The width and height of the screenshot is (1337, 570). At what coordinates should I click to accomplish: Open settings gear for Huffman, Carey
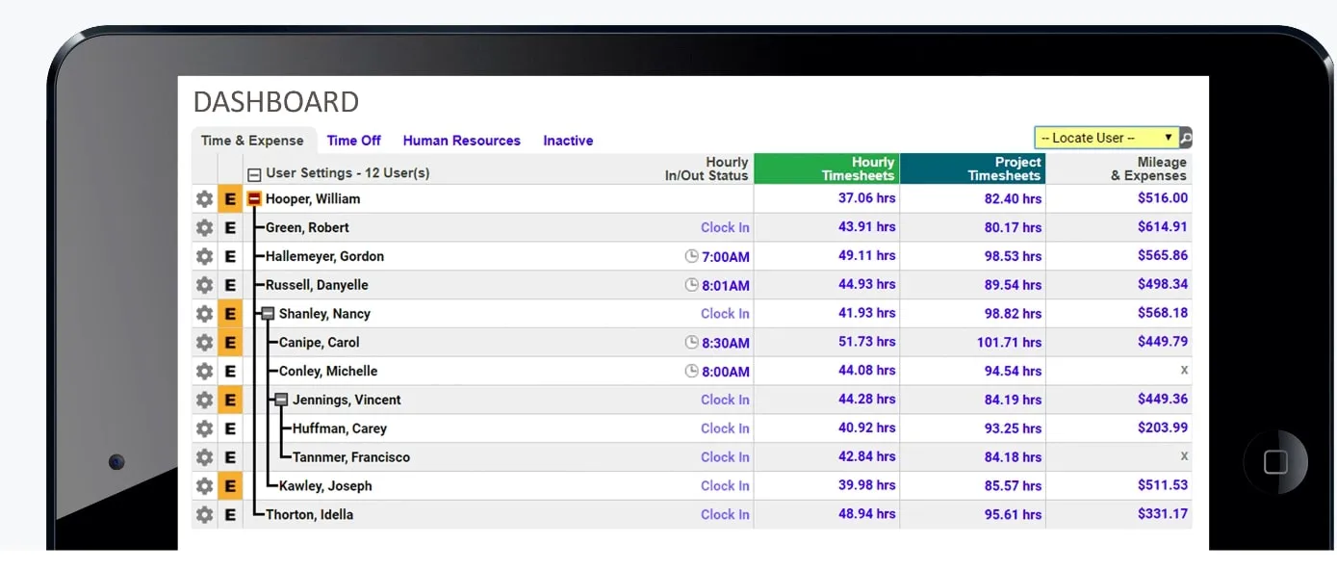pos(204,428)
